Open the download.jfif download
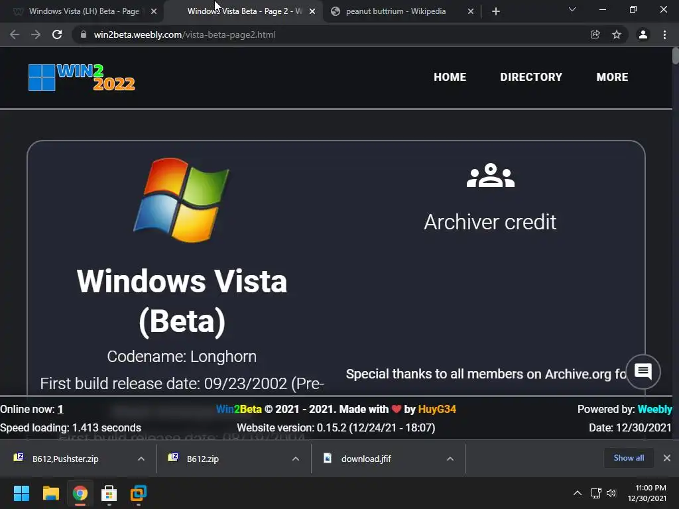Image resolution: width=679 pixels, height=509 pixels. [366, 459]
